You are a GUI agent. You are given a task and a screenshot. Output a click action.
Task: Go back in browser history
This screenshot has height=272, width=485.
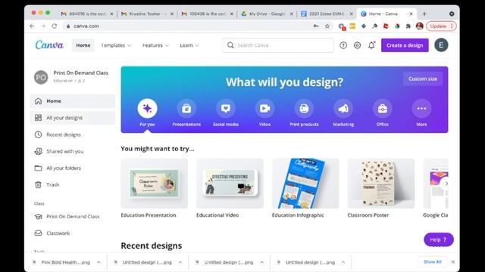coord(32,26)
